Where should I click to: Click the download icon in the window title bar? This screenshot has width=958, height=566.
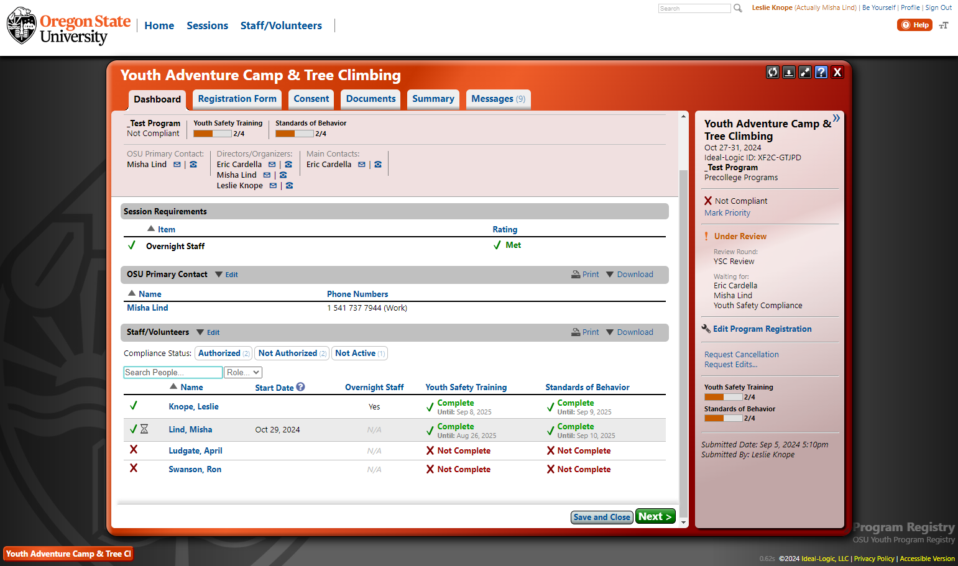click(789, 72)
